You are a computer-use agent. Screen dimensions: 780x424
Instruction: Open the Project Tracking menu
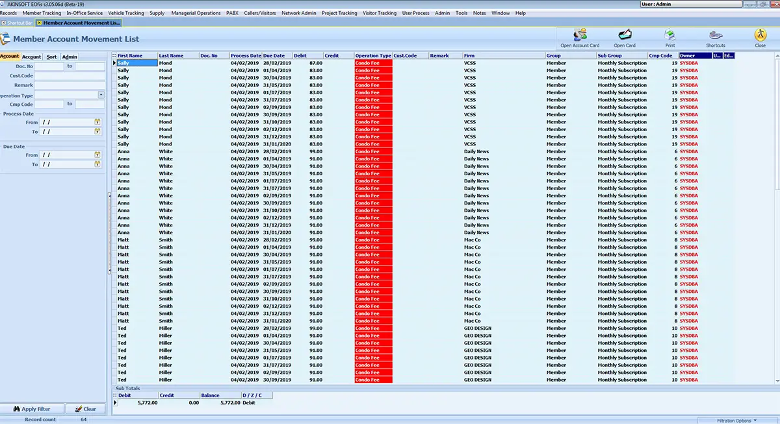(339, 13)
